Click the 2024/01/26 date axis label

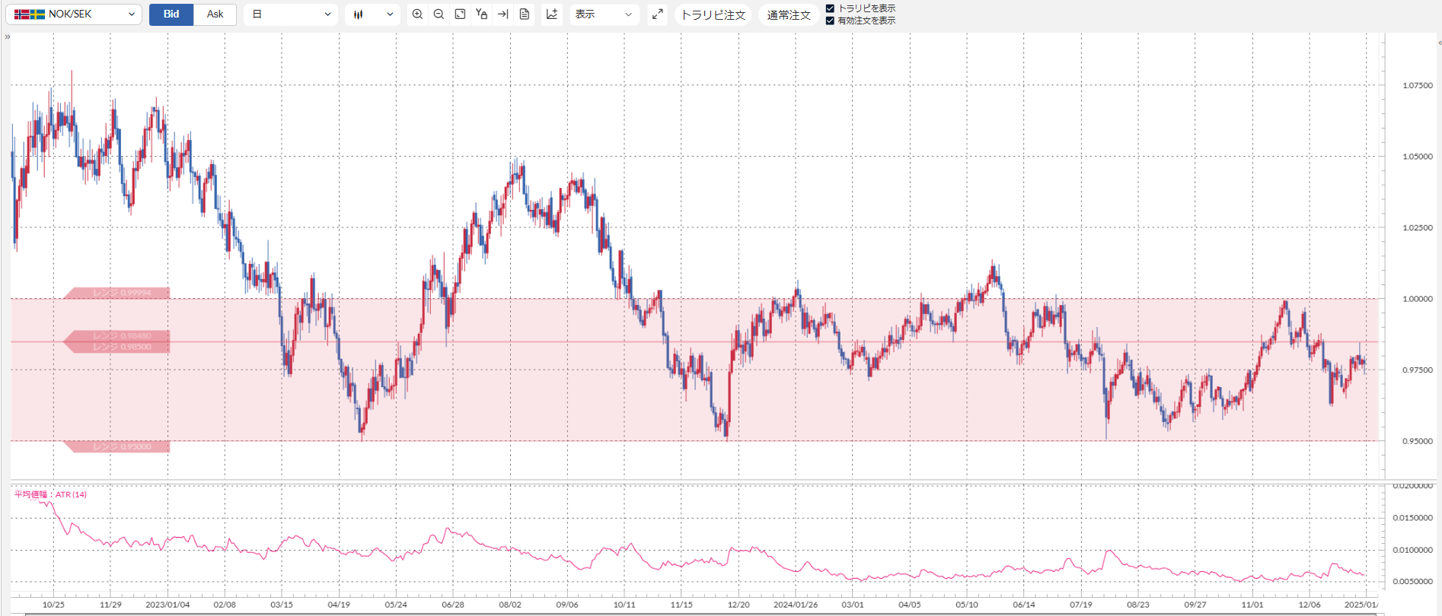[x=796, y=605]
